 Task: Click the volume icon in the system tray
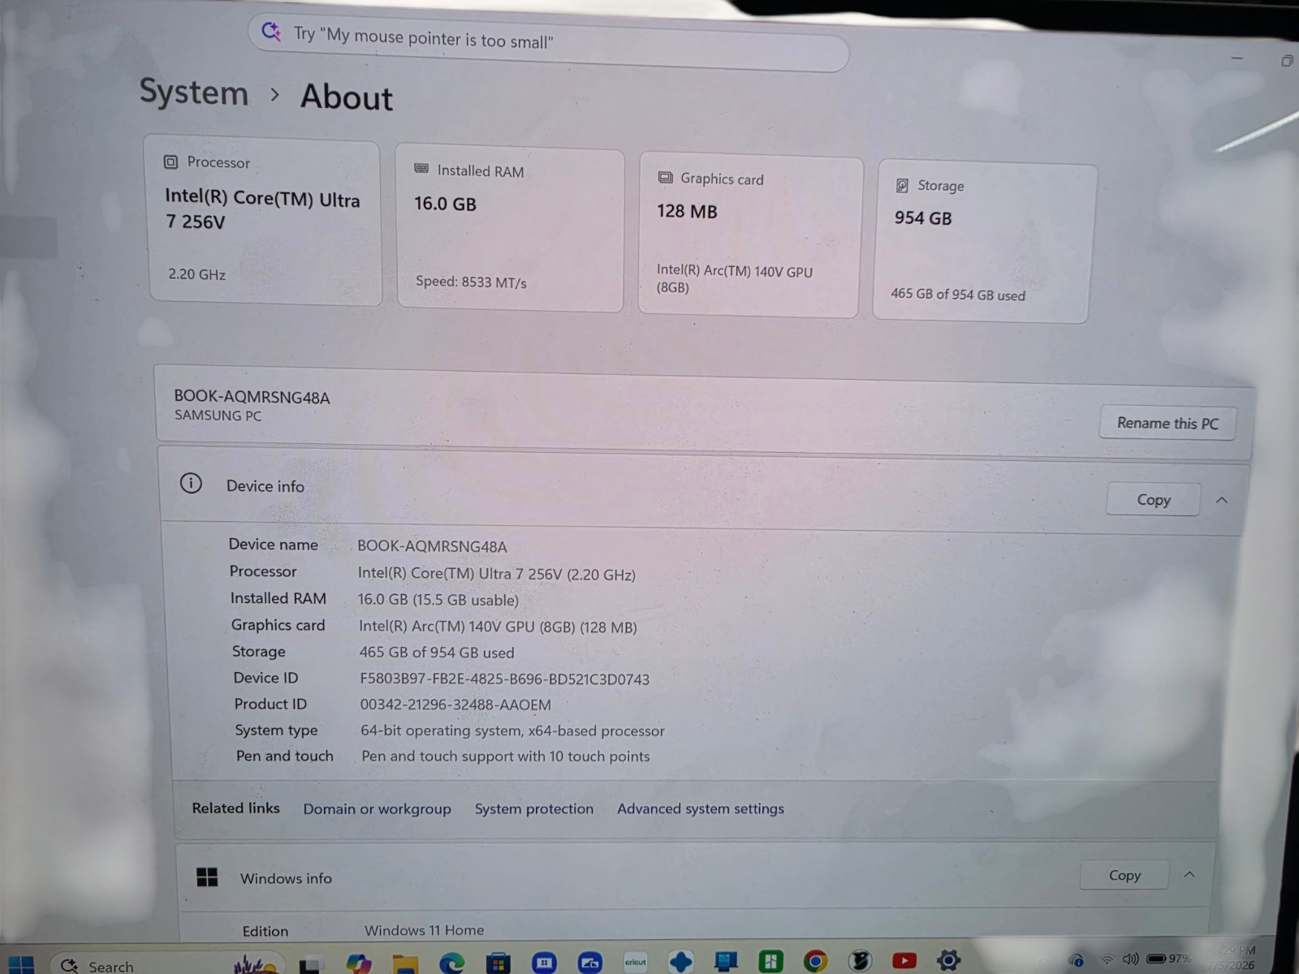tap(1130, 959)
